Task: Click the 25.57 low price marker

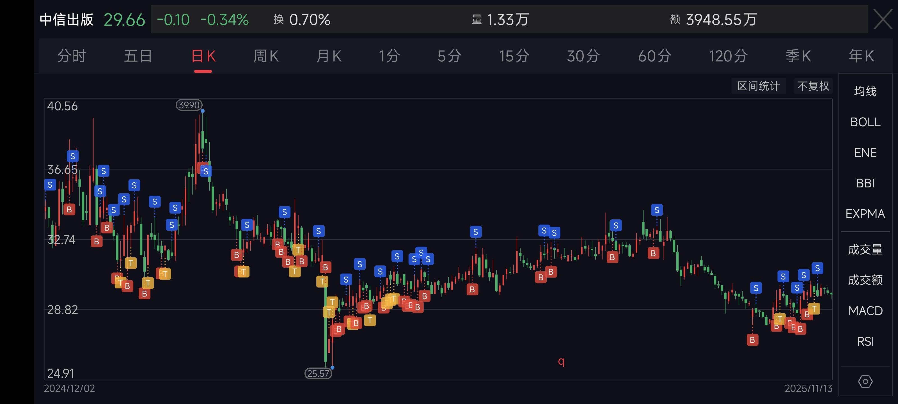Action: 318,373
